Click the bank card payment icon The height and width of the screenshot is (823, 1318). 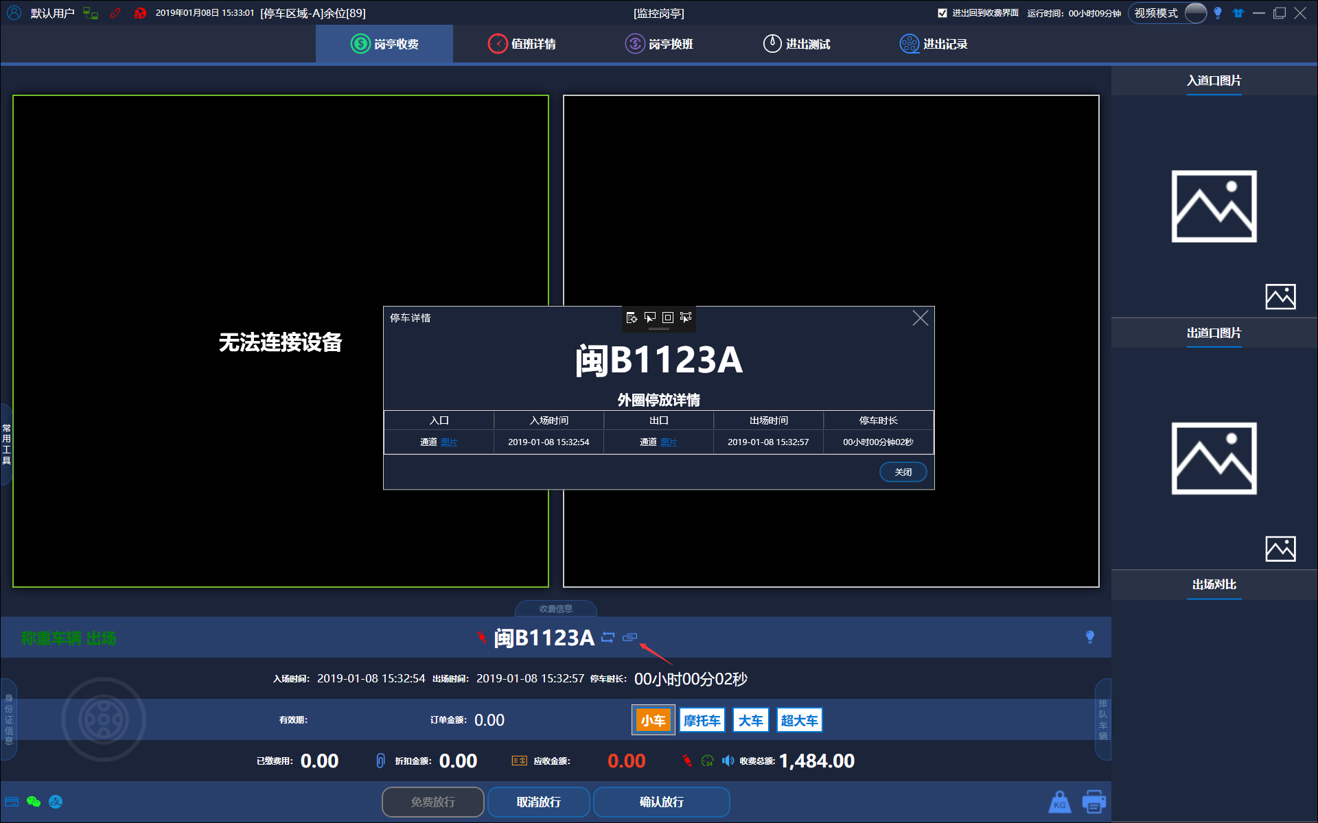pos(12,802)
